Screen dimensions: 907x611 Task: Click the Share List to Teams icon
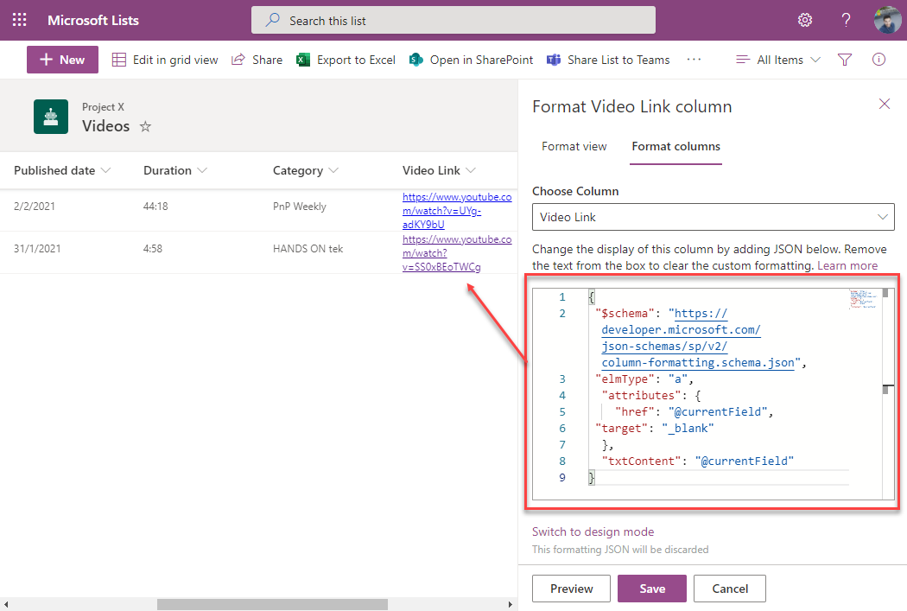tap(554, 60)
